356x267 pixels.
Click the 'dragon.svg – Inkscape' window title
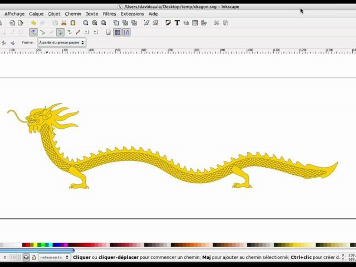coord(182,7)
